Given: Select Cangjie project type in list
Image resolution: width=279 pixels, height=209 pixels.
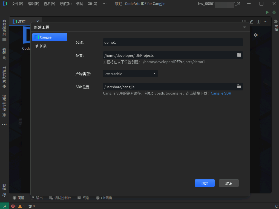Looking at the screenshot, I should tap(50, 37).
